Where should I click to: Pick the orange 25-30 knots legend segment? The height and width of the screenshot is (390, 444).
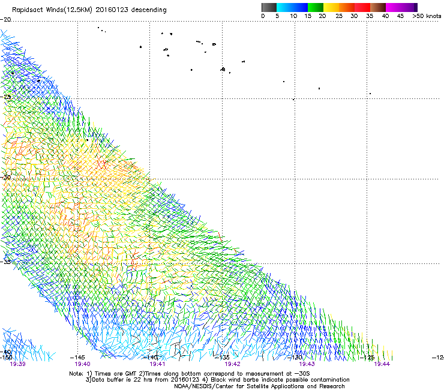(x=347, y=7)
